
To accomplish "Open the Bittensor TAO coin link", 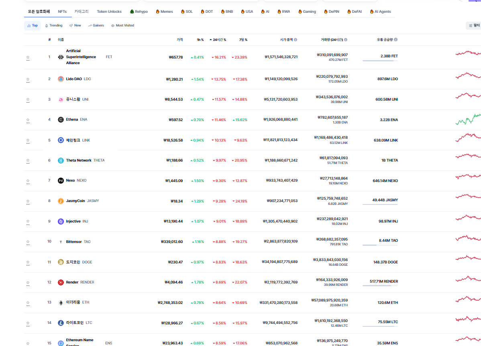I will [x=78, y=242].
